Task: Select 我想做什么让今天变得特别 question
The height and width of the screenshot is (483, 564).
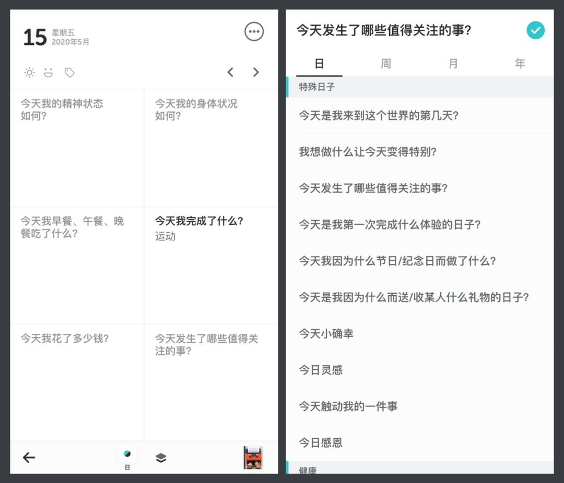Action: click(x=420, y=152)
